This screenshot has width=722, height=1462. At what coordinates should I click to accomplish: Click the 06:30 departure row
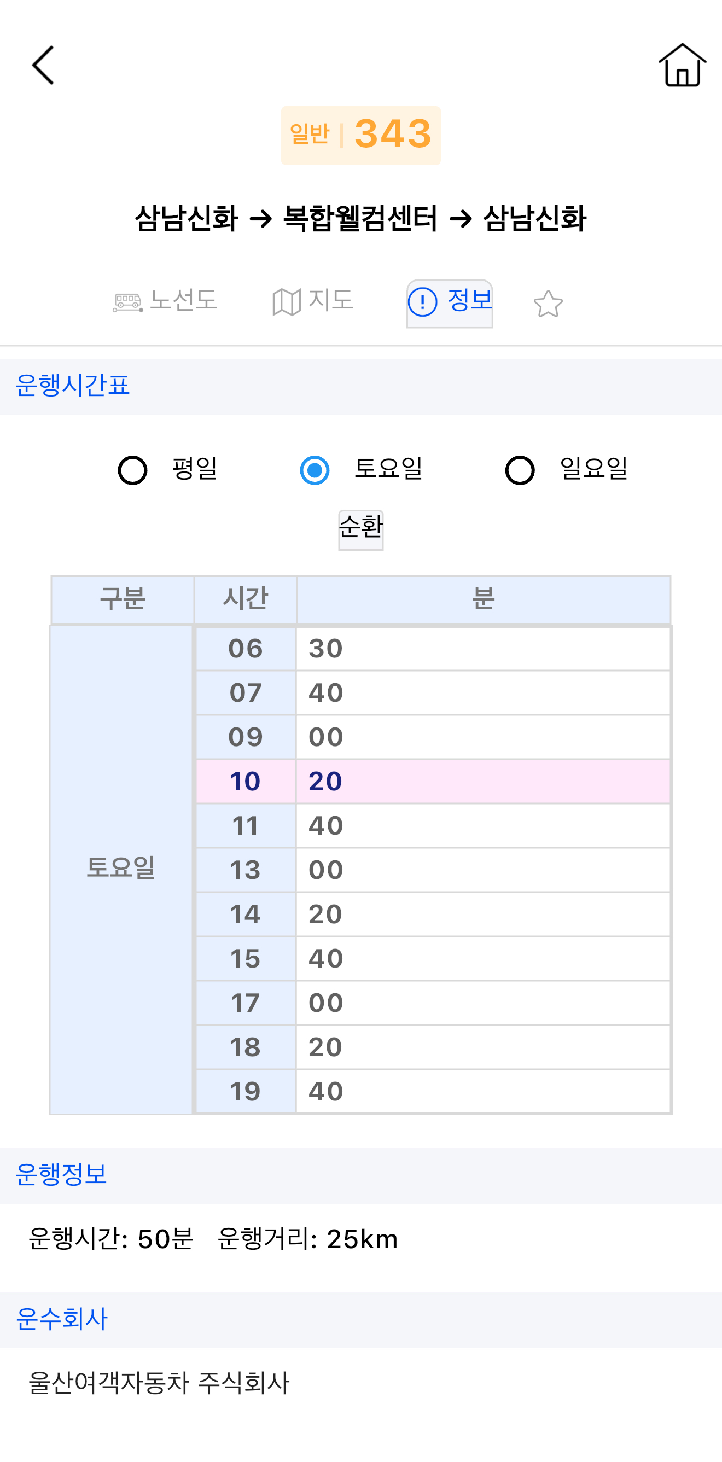click(x=433, y=648)
